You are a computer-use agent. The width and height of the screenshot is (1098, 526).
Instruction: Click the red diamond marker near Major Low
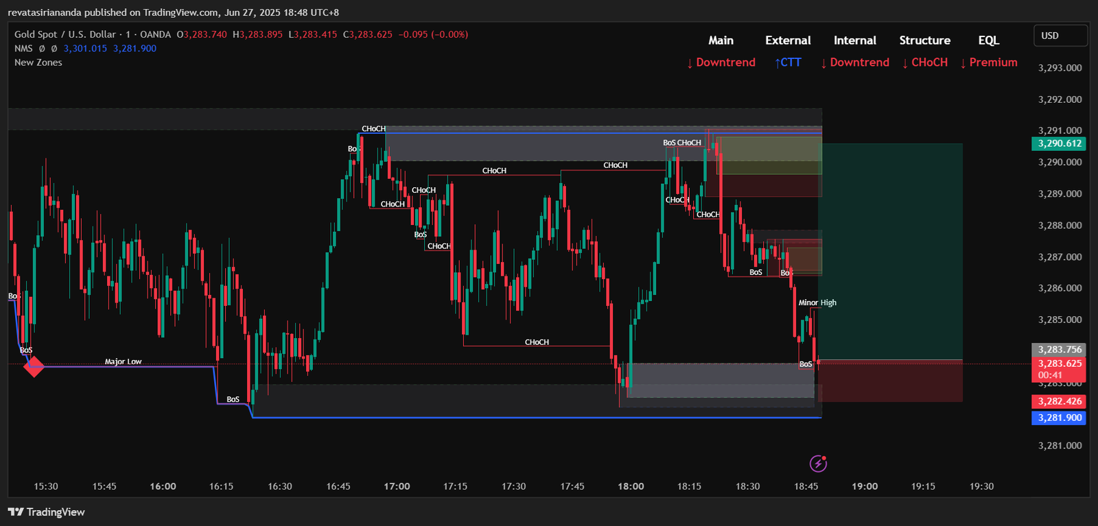[34, 367]
